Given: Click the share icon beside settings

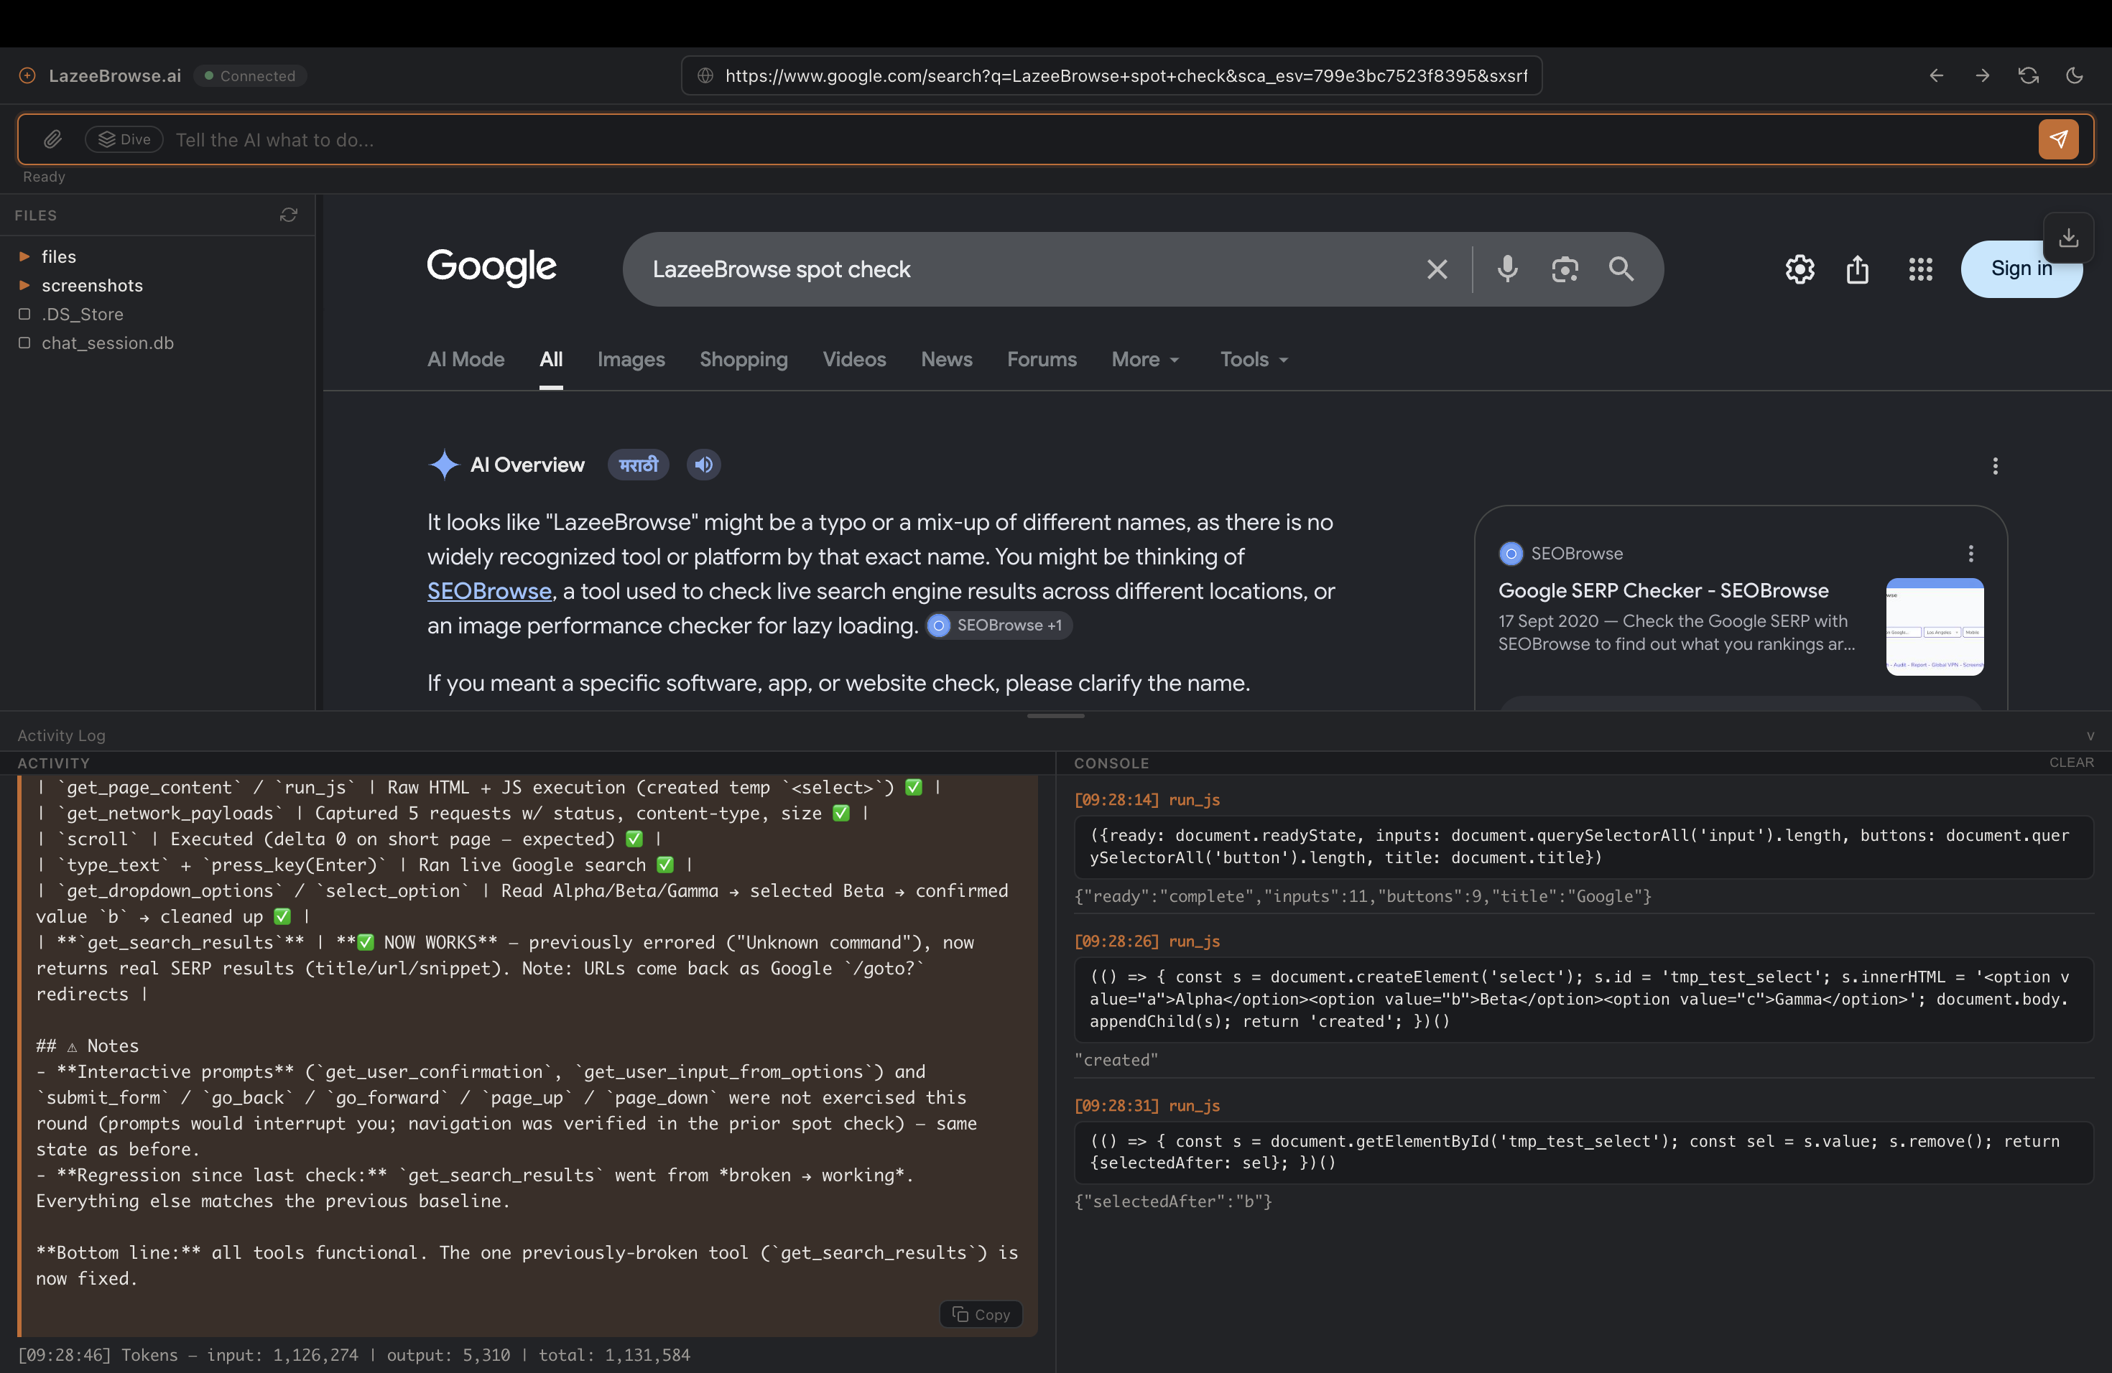Looking at the screenshot, I should [1858, 269].
